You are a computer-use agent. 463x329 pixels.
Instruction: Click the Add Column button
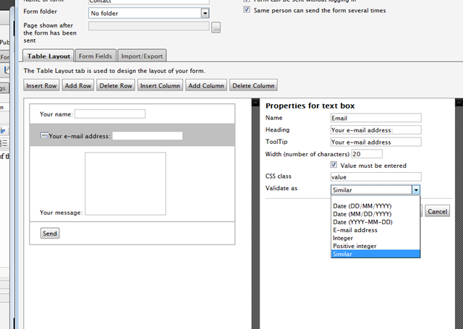coord(205,86)
